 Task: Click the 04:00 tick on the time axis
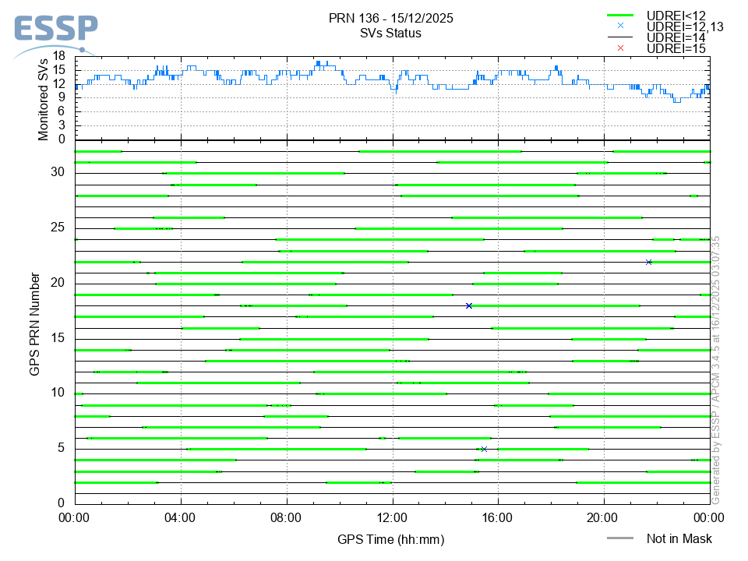[181, 517]
